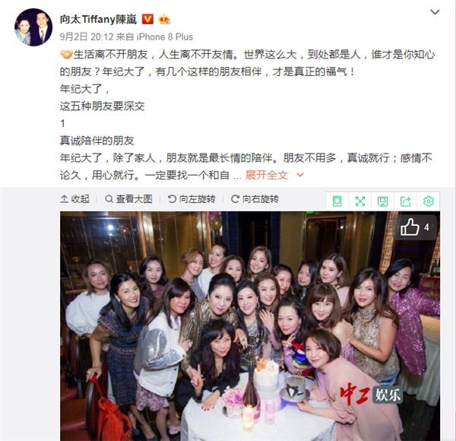Open the green gear settings icon
Image resolution: width=456 pixels, height=441 pixels.
(x=429, y=201)
